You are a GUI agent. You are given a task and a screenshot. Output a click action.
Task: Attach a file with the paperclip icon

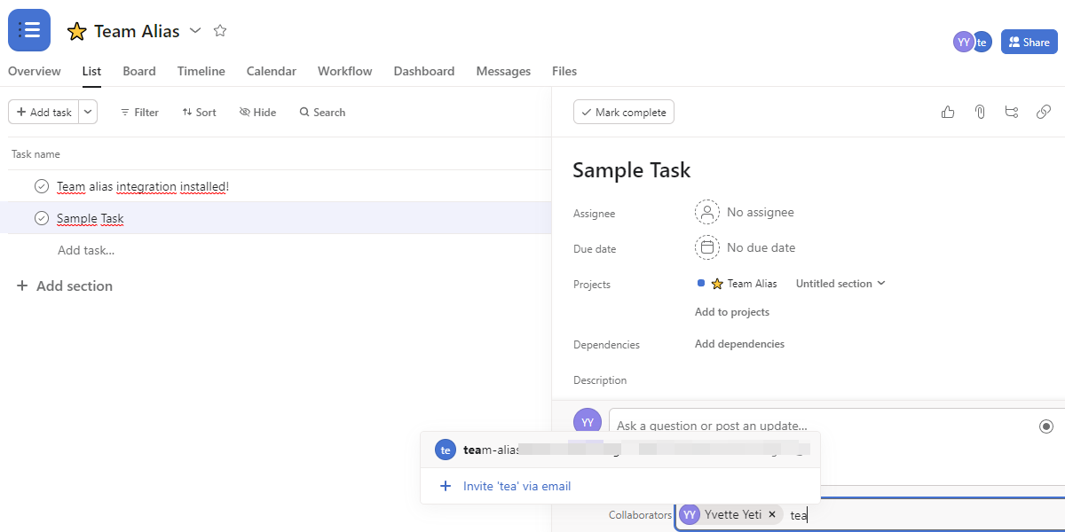click(x=980, y=112)
